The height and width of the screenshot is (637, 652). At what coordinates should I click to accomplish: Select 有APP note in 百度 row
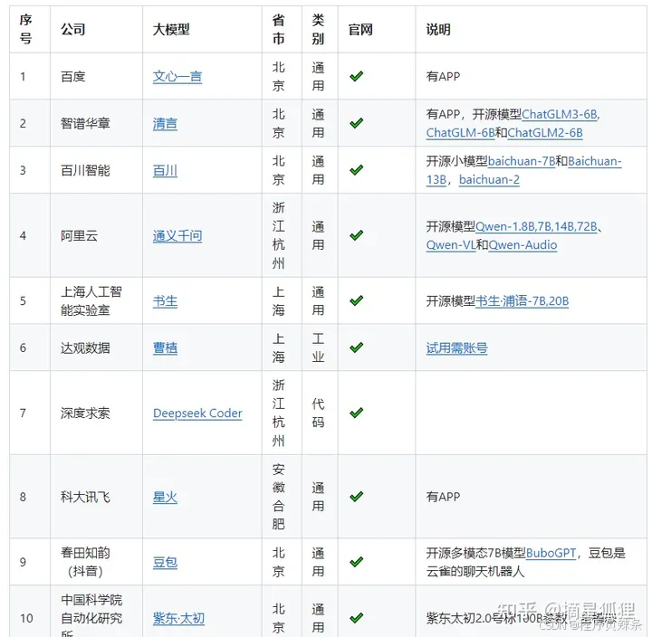click(x=443, y=77)
